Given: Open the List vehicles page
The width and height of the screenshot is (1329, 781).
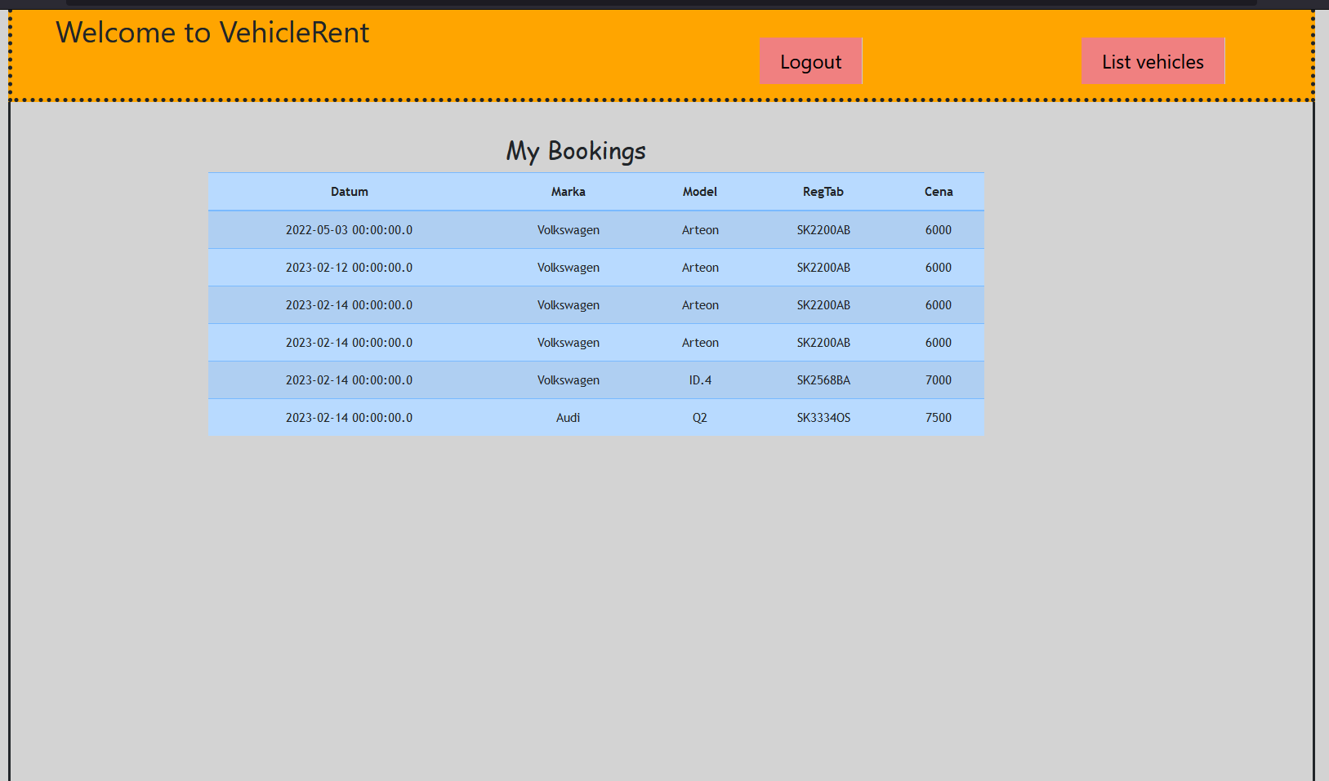Looking at the screenshot, I should point(1152,61).
